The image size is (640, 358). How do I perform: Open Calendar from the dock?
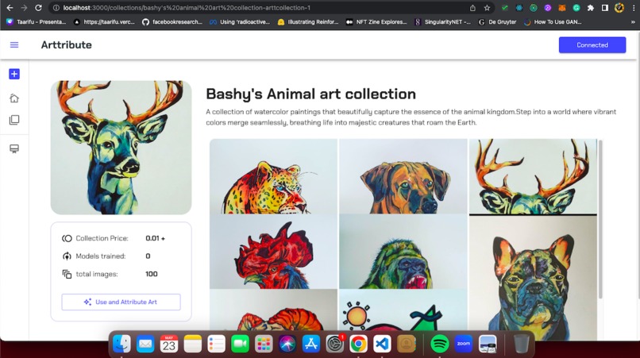169,344
